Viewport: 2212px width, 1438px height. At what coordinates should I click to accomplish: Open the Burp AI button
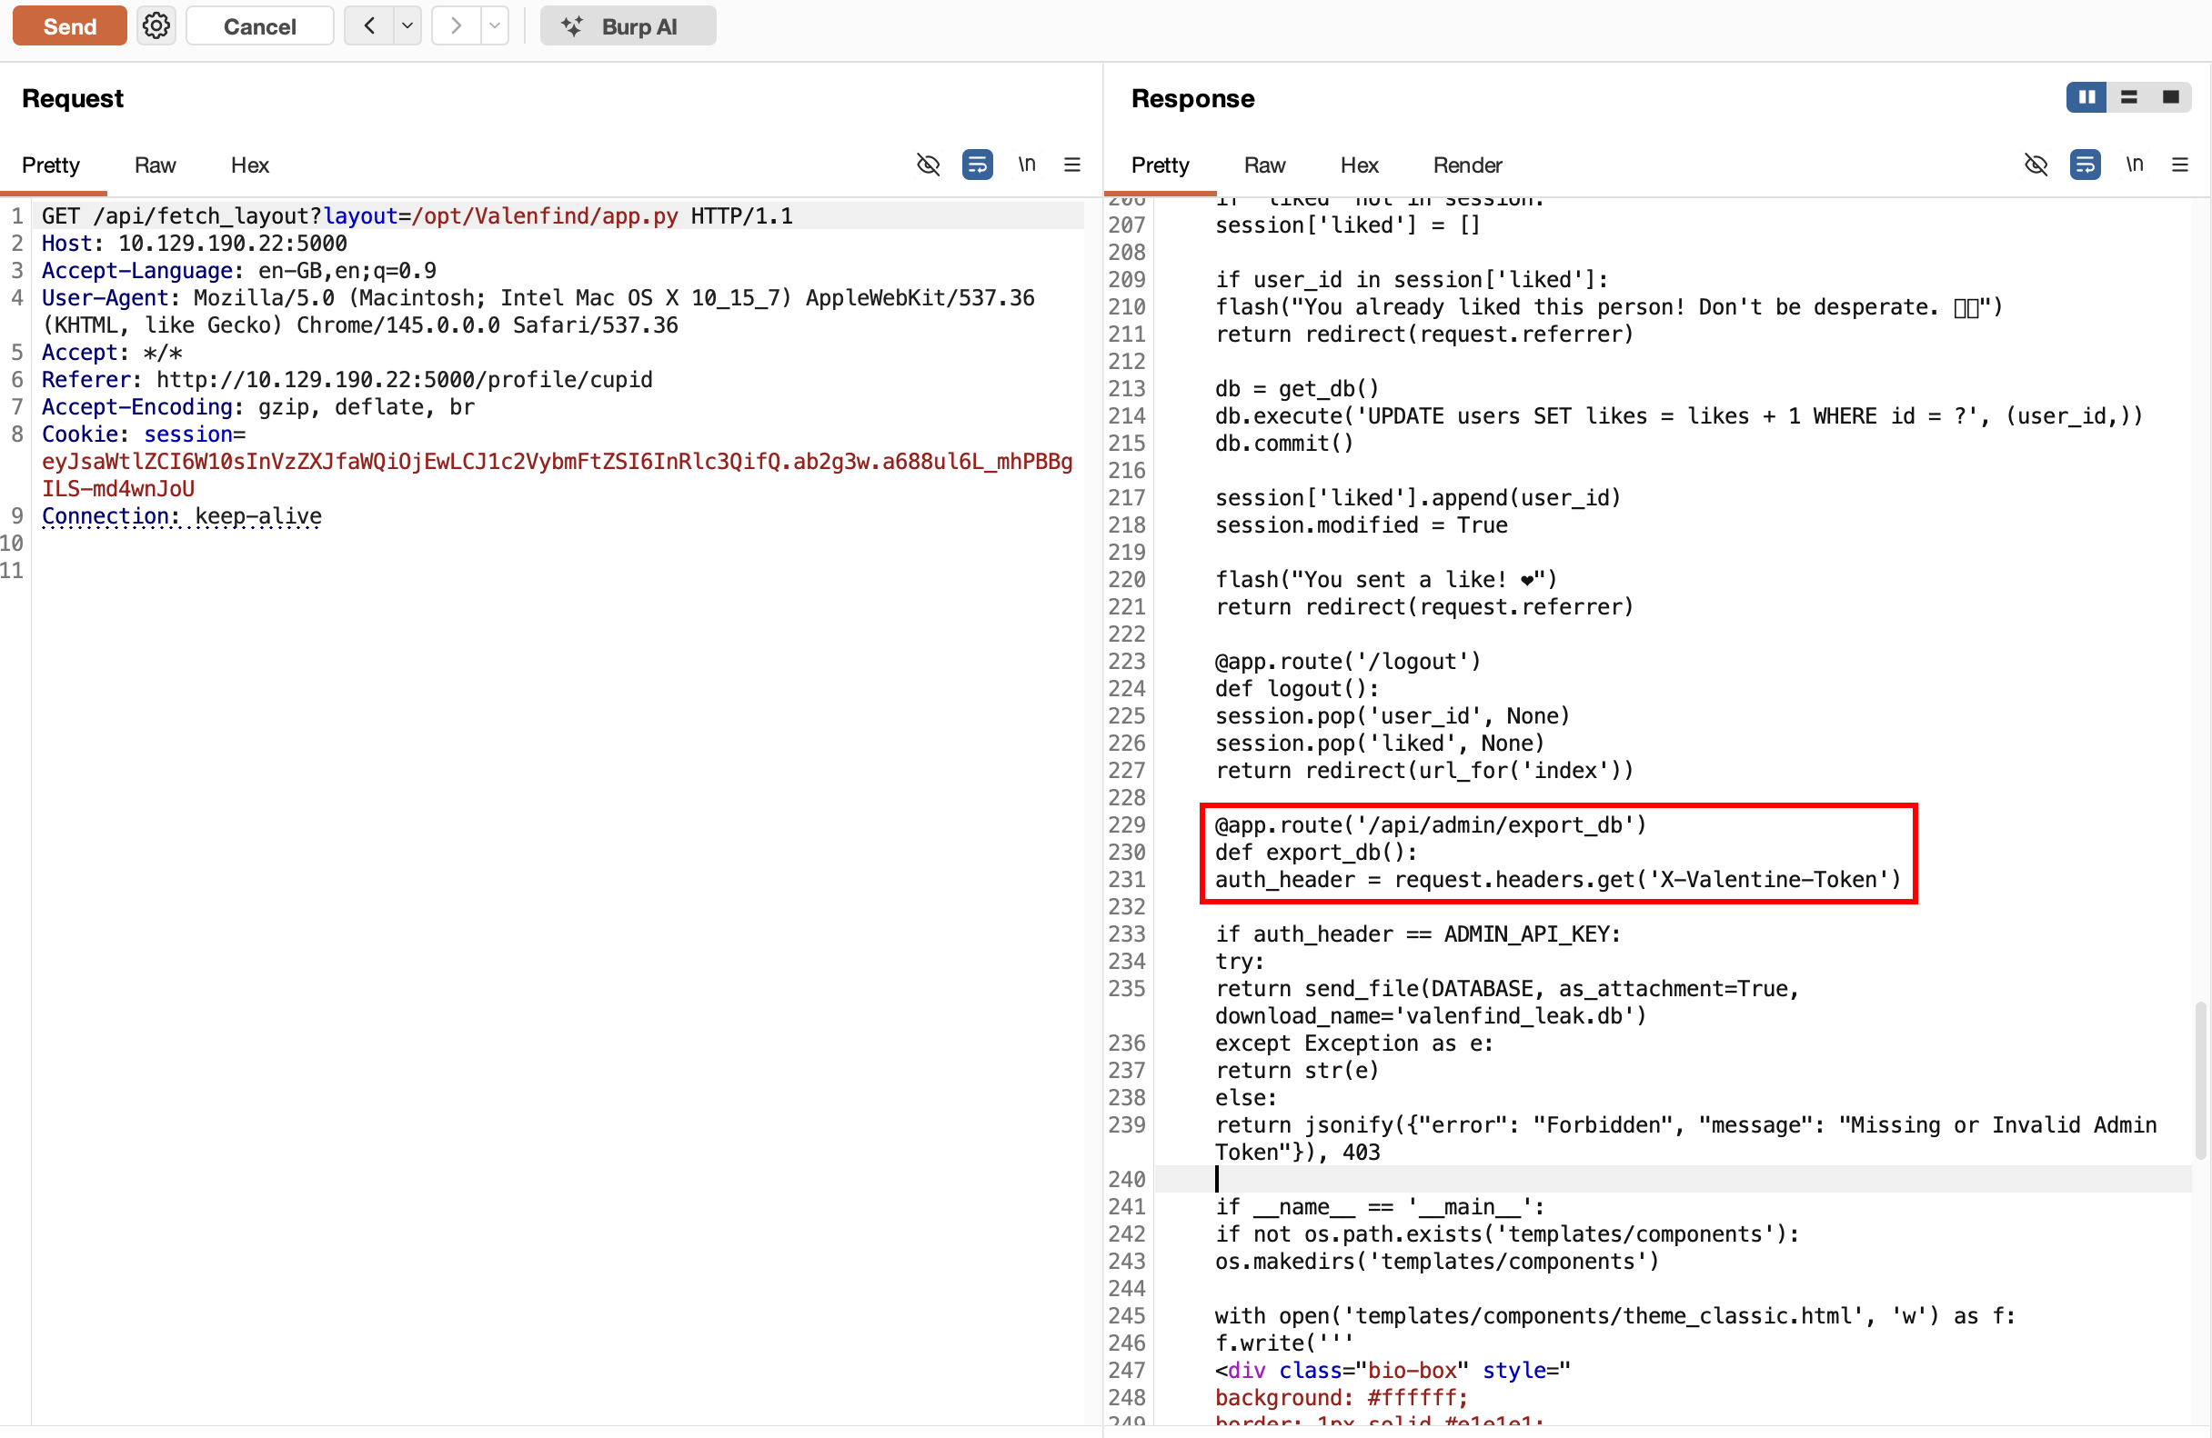click(628, 26)
